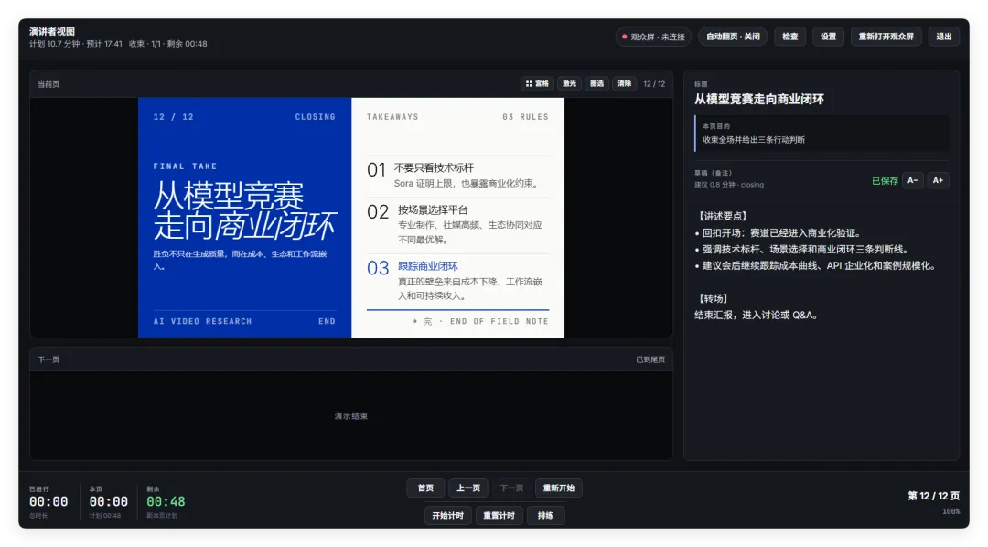Click the 演讲者视图 header title
Viewport: 988px width, 547px height.
coord(51,31)
